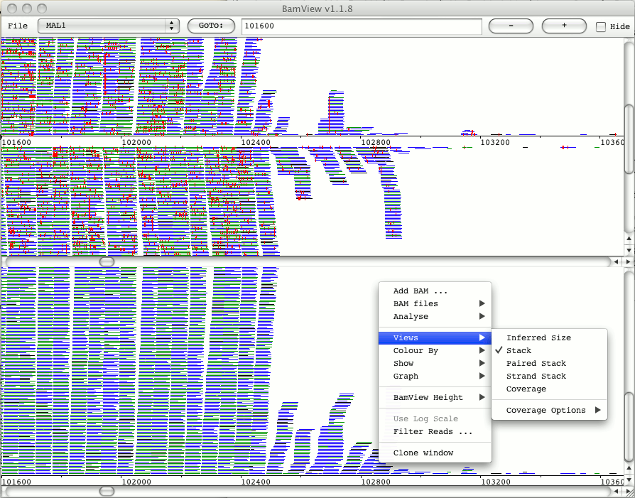Click the GoTo: button
This screenshot has width=635, height=498.
coord(211,26)
